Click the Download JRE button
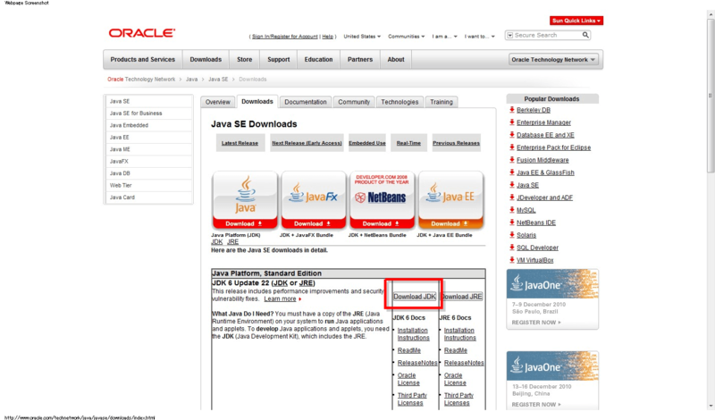The width and height of the screenshot is (715, 420). pyautogui.click(x=462, y=297)
